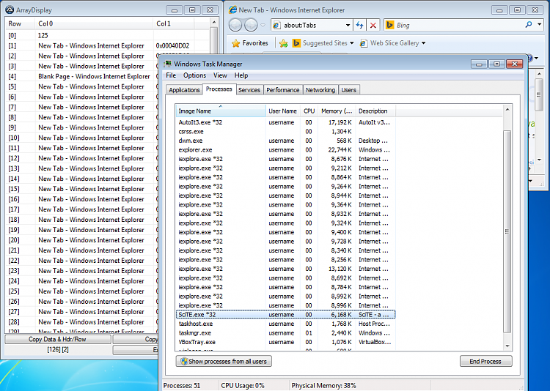Open the Help menu in Task Manager

[241, 75]
